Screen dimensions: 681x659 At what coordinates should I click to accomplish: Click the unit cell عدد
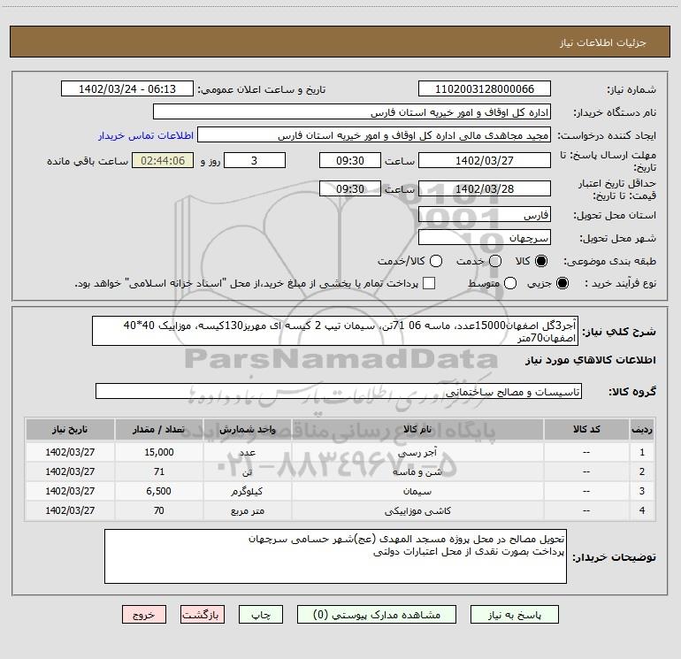pos(247,452)
